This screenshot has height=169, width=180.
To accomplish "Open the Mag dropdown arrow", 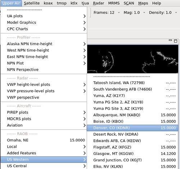I will (x=144, y=13).
